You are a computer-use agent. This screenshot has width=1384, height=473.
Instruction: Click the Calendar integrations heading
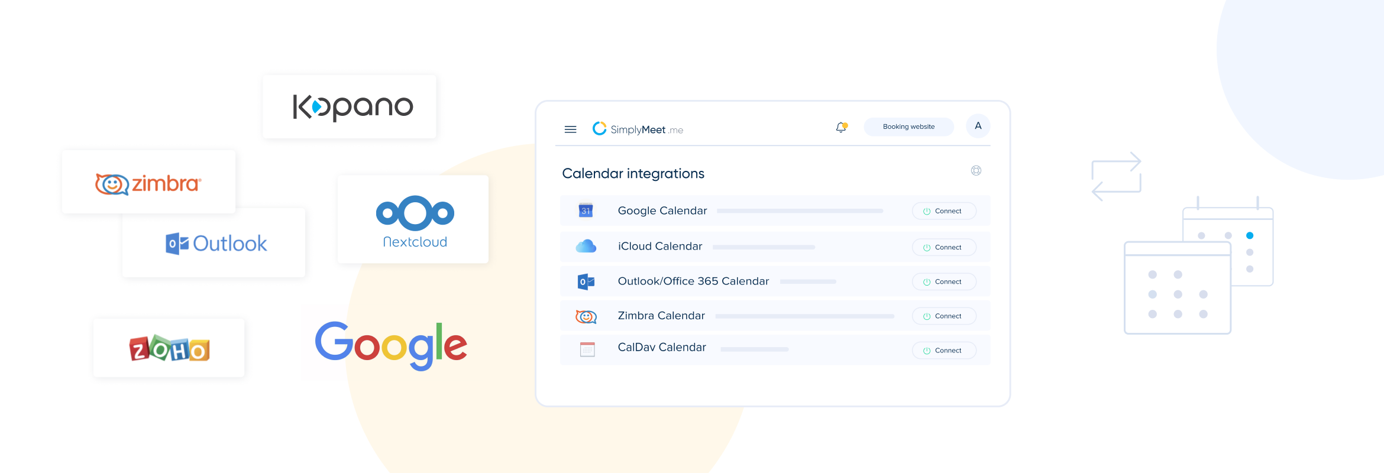point(633,173)
